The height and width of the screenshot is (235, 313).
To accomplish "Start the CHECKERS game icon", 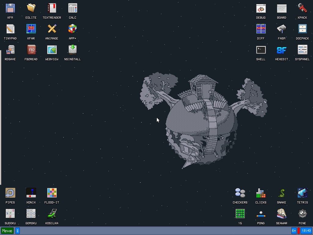I will pos(240,193).
